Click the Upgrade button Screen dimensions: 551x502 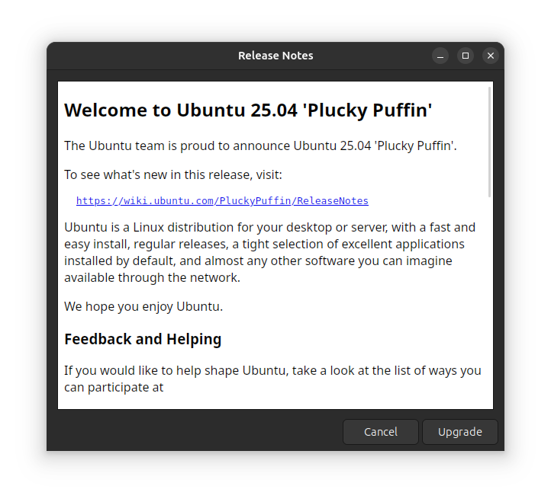point(459,432)
